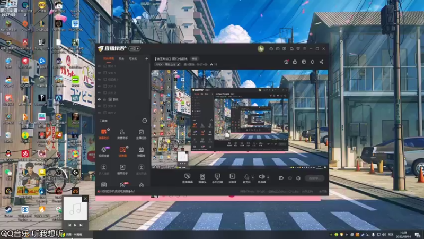Open the toolbox more options circle button
The image size is (424, 239).
[x=145, y=121]
